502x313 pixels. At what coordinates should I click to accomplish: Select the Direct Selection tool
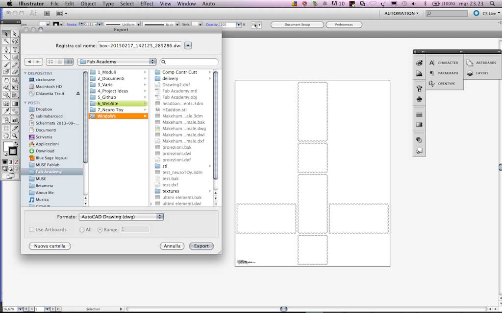click(15, 34)
